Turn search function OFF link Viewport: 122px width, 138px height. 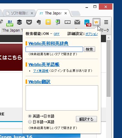(x=57, y=34)
